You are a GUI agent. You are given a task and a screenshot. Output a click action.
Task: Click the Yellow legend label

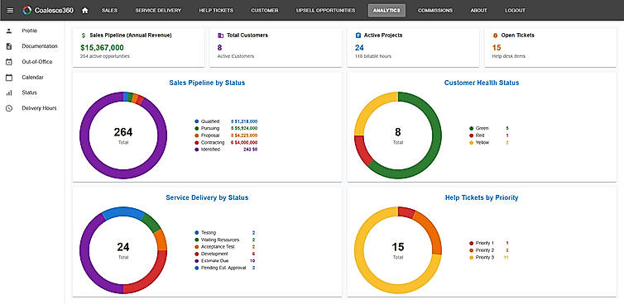(x=482, y=143)
